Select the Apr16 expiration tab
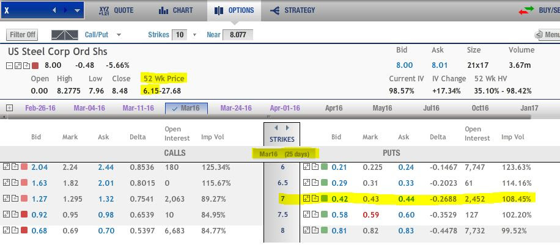 click(334, 108)
